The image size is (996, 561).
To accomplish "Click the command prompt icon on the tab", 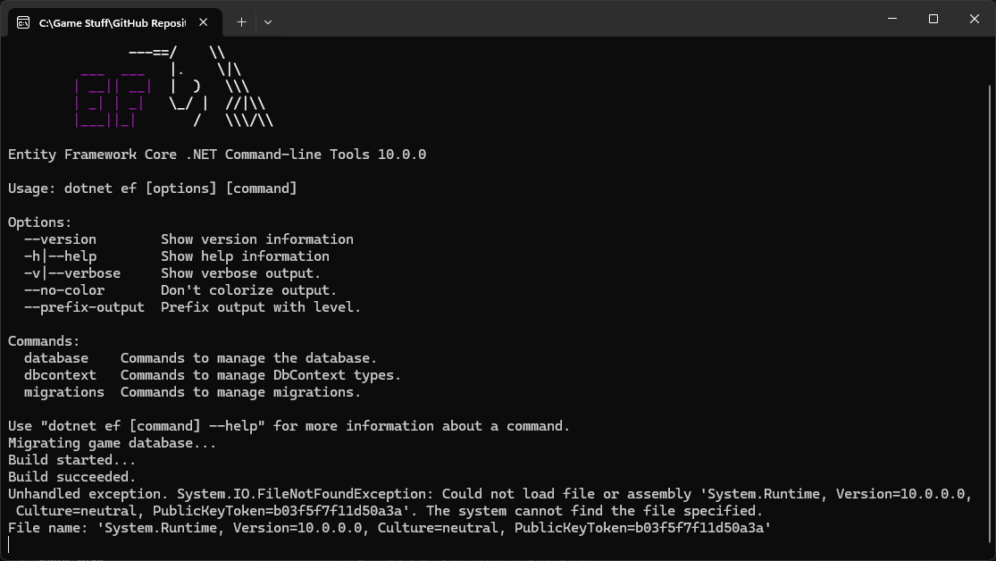I will point(24,21).
